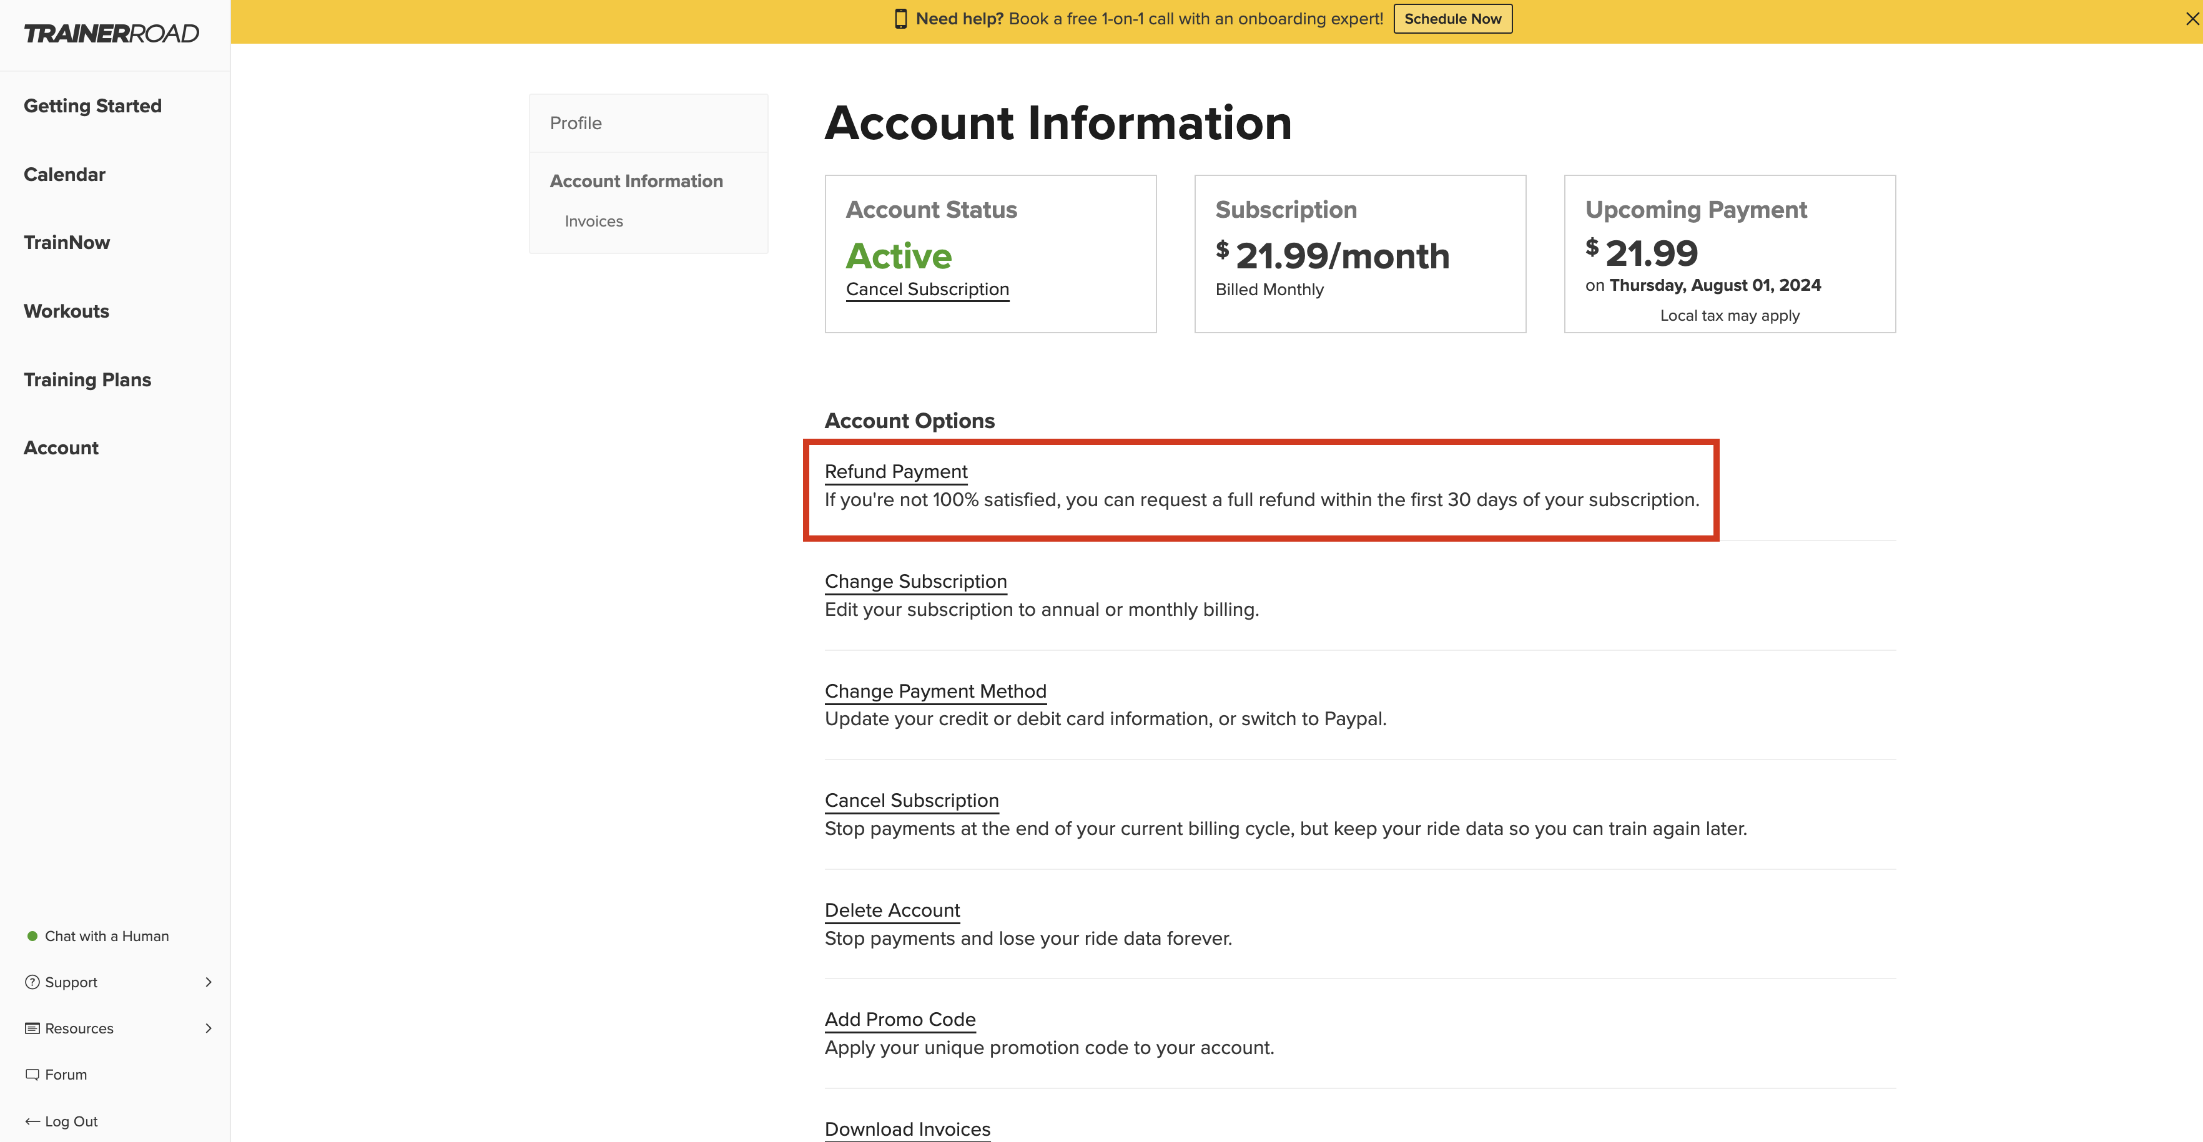Click the Account Information page heading

(1058, 123)
